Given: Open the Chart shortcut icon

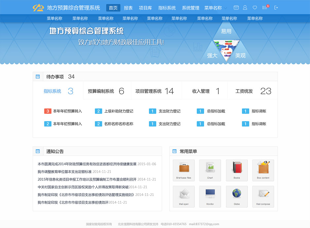Looking at the screenshot, I should (210, 170).
